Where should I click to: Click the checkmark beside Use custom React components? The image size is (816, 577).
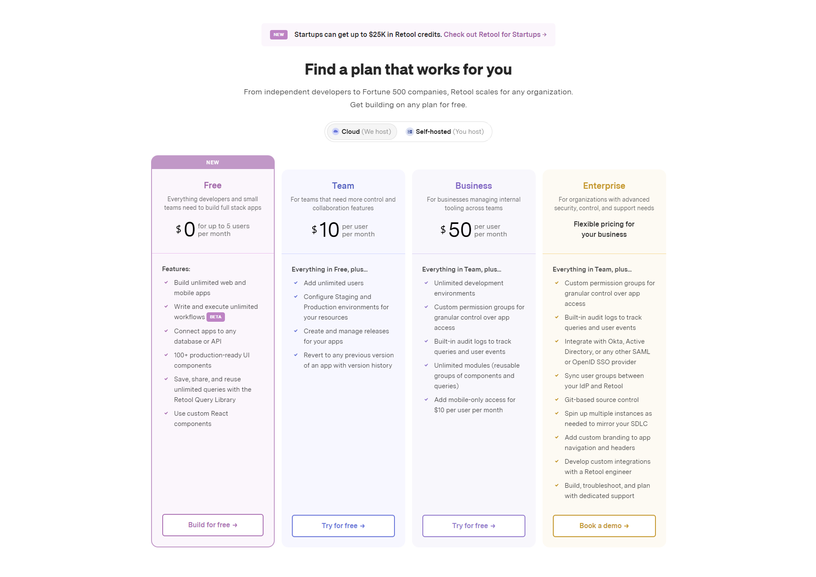coord(167,413)
